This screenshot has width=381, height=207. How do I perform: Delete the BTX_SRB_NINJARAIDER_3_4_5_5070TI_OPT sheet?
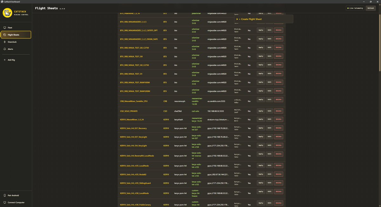pyautogui.click(x=278, y=30)
